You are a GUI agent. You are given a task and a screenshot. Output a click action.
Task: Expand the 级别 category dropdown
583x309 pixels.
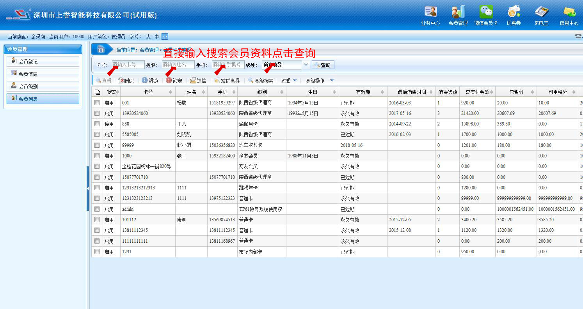(306, 65)
